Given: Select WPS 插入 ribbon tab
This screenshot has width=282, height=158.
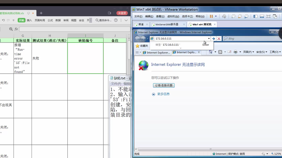Looking at the screenshot, I should click(29, 20).
